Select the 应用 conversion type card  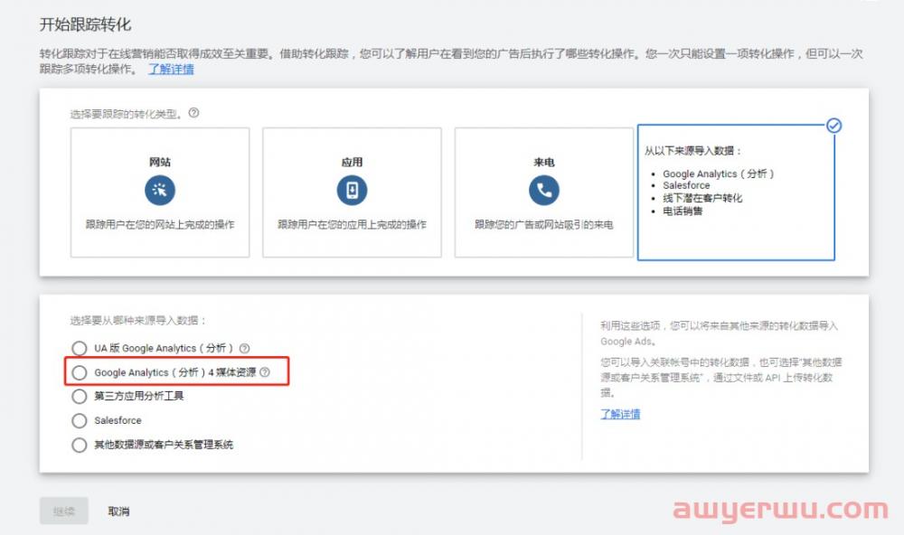click(x=352, y=192)
